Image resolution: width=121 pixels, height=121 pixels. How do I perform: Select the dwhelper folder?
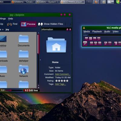[24, 56]
